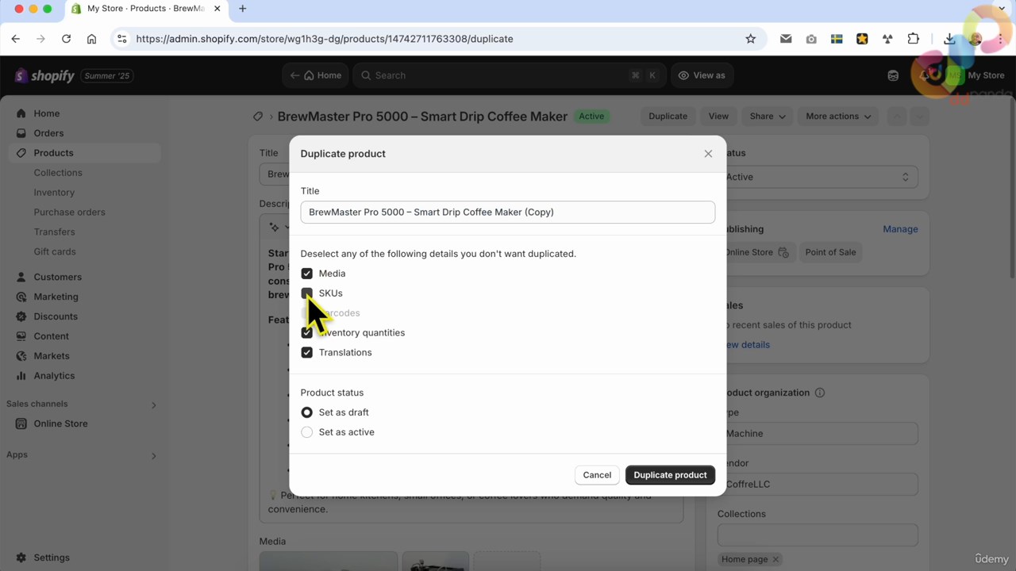Click the top bar Home back button
1016x571 pixels.
coord(316,75)
